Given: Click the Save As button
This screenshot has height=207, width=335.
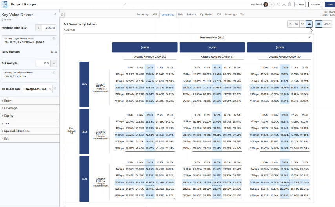Looking at the screenshot, I should [x=315, y=4].
